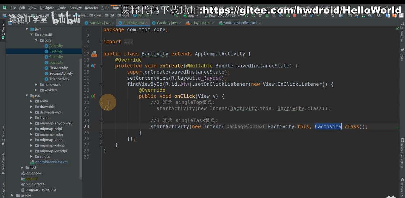405x198 pixels.
Task: Toggle the Build Variants side panel
Action: (x=3, y=162)
